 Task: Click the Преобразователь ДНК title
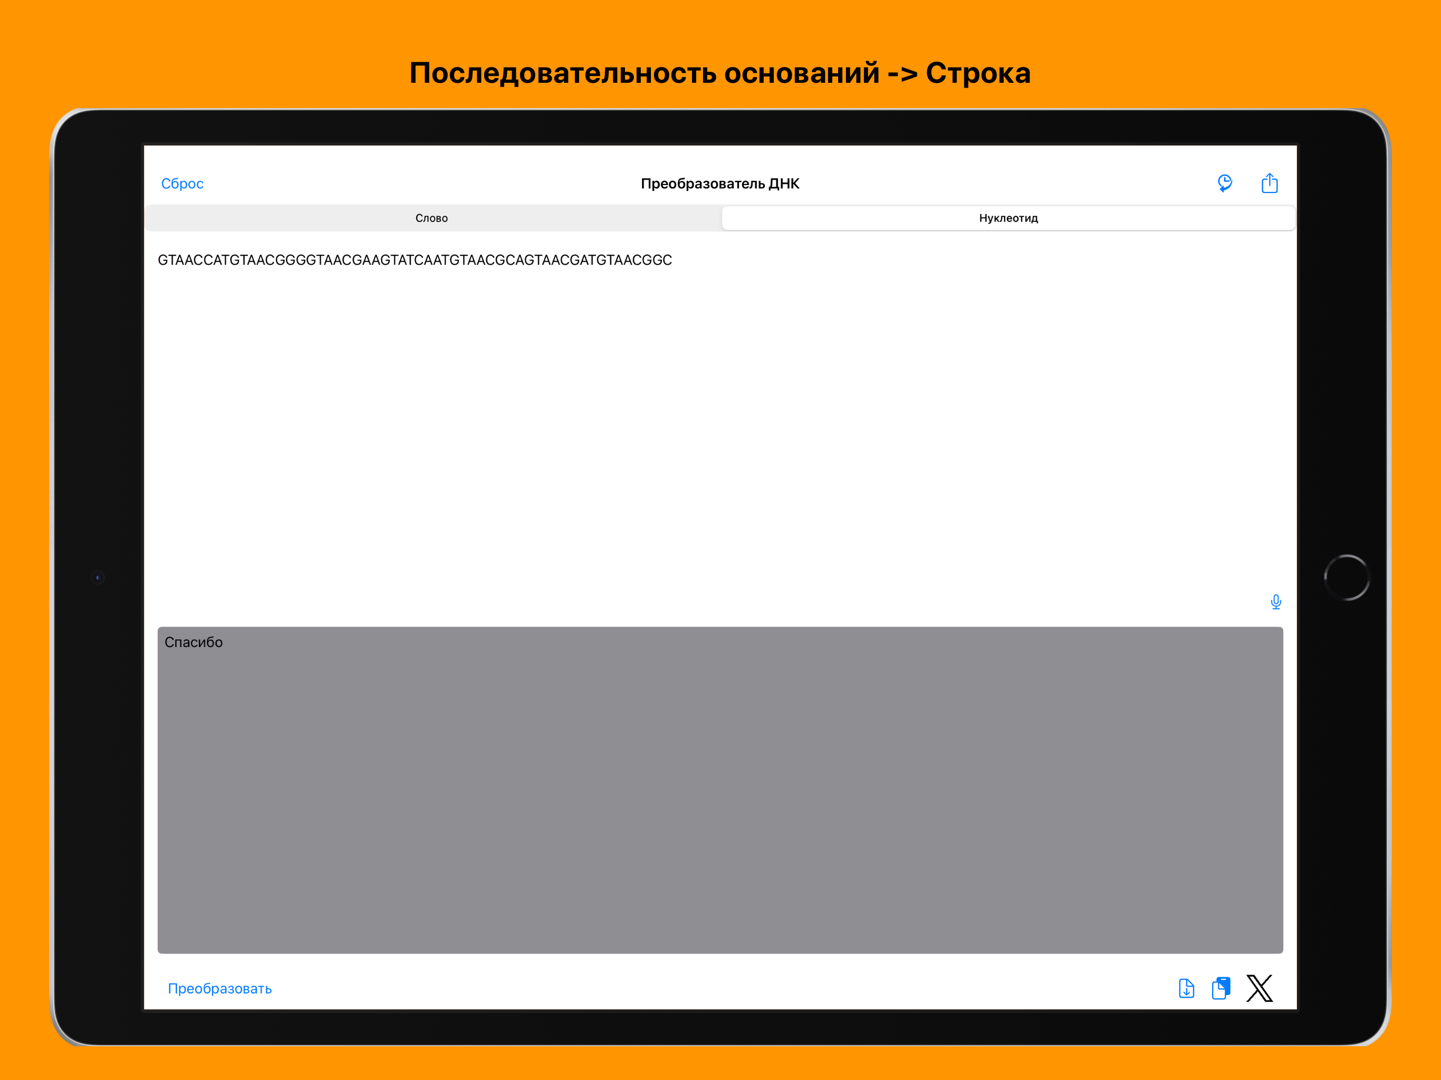pos(720,184)
